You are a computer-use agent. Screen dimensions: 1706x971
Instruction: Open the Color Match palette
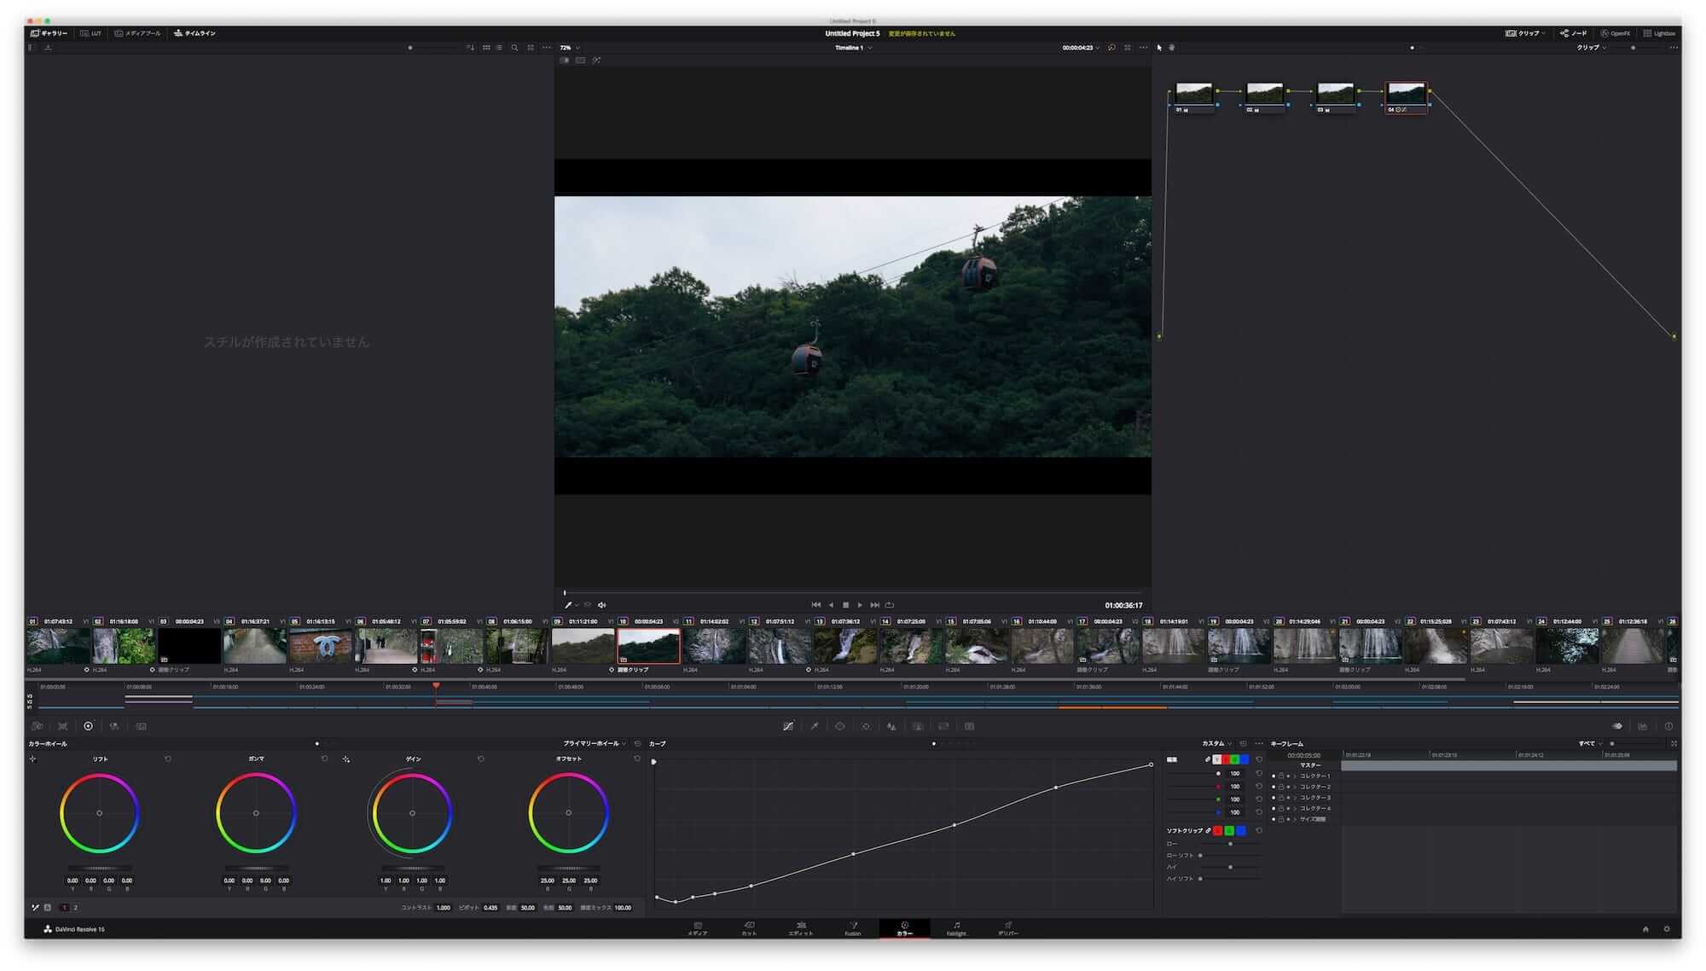click(x=62, y=726)
